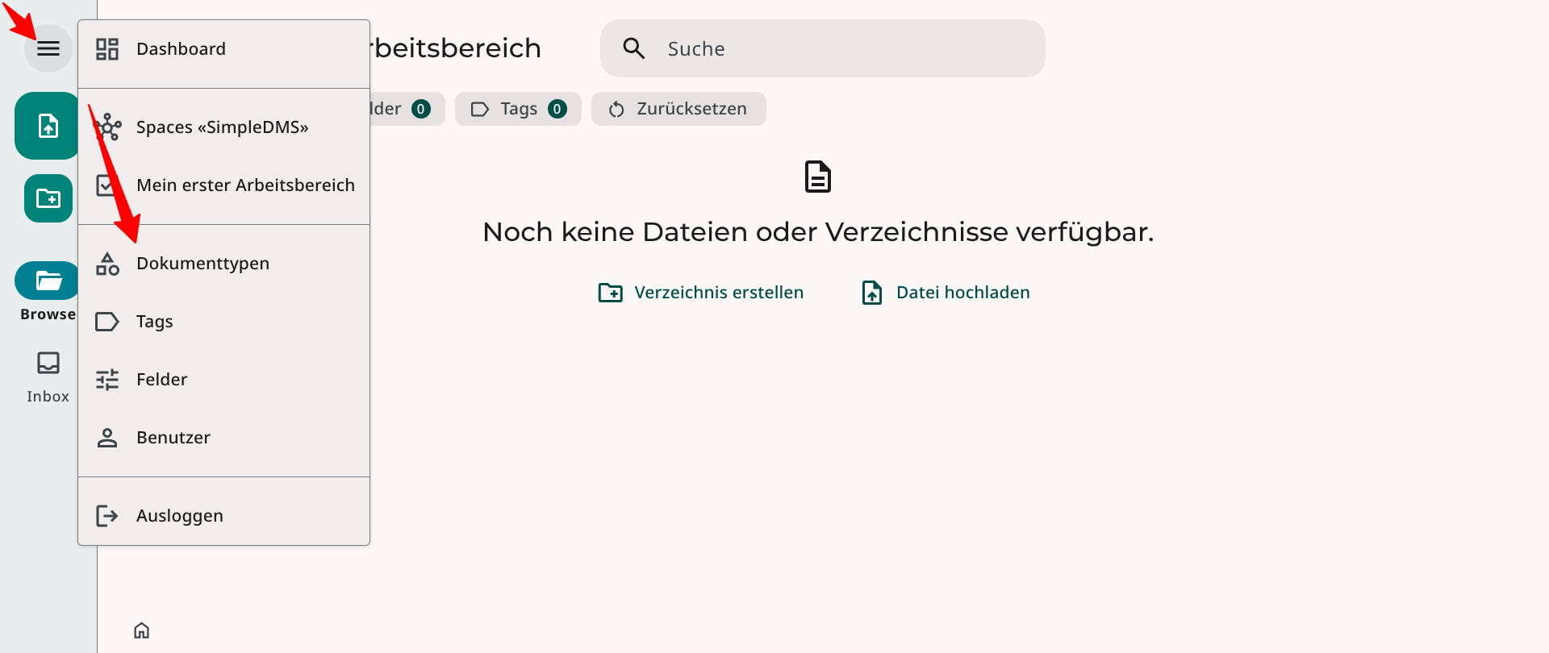Click the teal new folder icon in sidebar
The image size is (1549, 653).
48,198
